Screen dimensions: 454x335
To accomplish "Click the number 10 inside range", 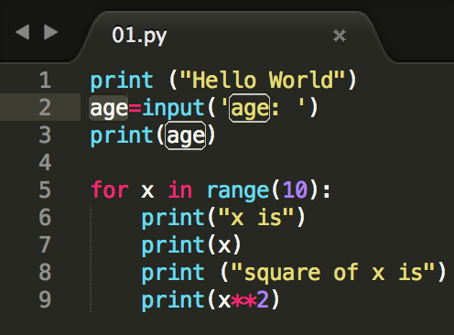I will coord(295,189).
